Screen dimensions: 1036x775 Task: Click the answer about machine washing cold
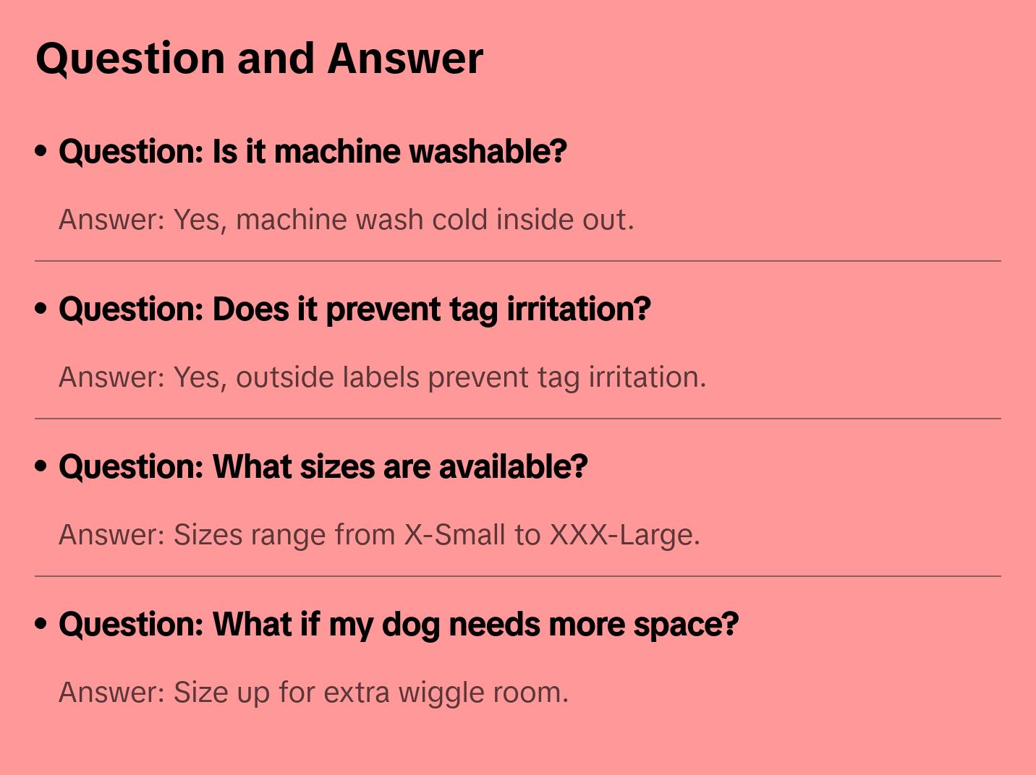click(346, 220)
